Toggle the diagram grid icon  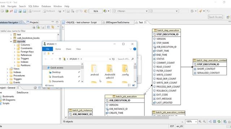(214, 121)
